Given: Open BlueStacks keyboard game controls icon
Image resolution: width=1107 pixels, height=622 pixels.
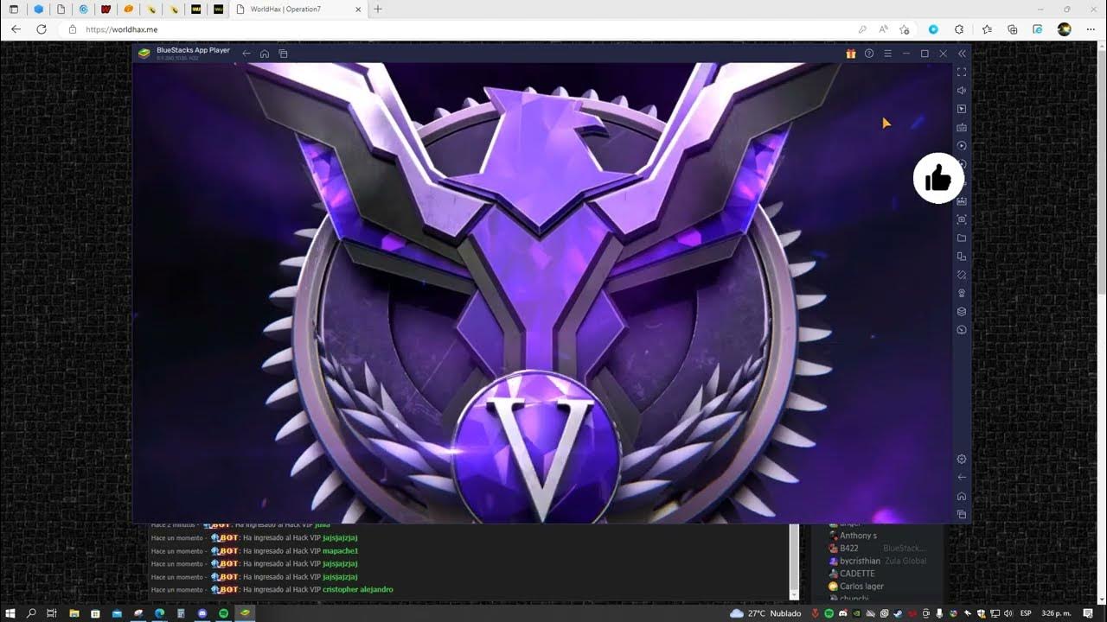Looking at the screenshot, I should click(962, 127).
